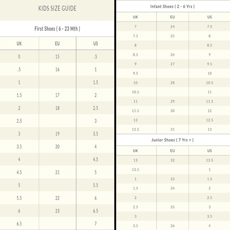Image resolution: width=230 pixels, height=230 pixels.
Task: Click UK size 4.5 in First Shoes
Action: (19, 172)
